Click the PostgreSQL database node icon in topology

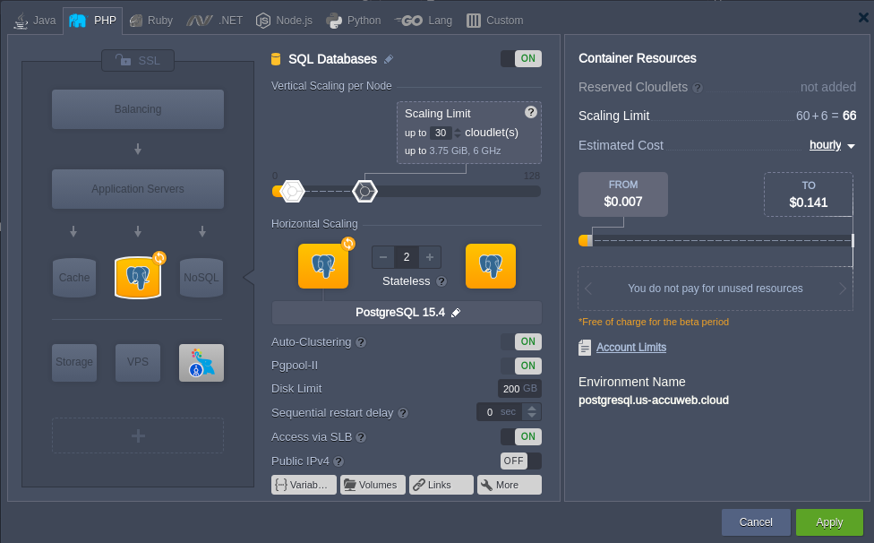138,278
